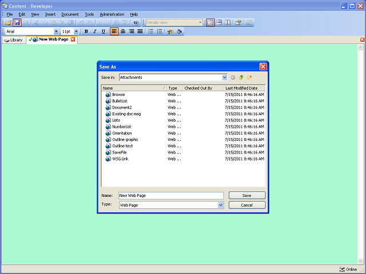This screenshot has height=274, width=366.
Task: Sort by Checked Out By column header
Action: [x=202, y=88]
